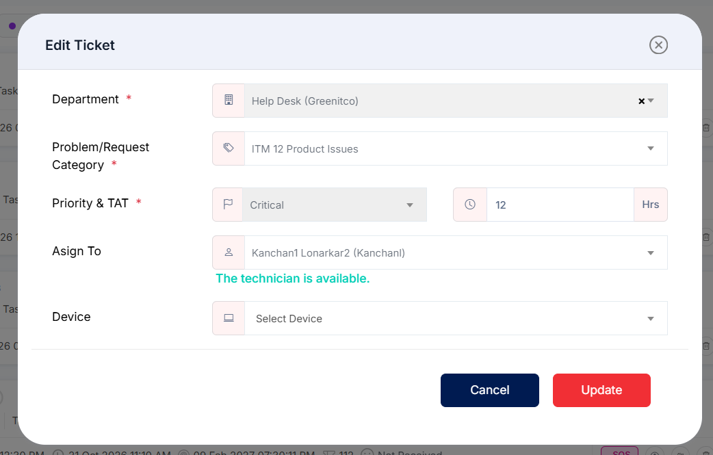Click the Edit Ticket title
713x455 pixels.
tap(80, 45)
